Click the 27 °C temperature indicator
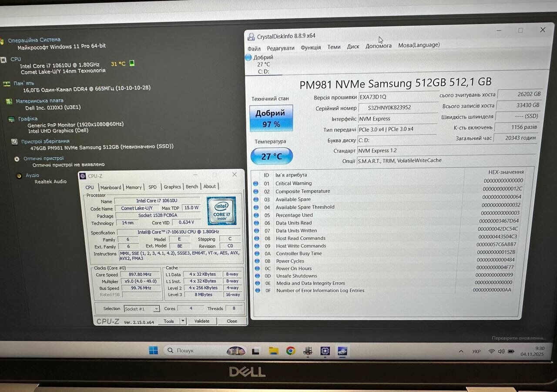The height and width of the screenshot is (392, 557). 272,156
